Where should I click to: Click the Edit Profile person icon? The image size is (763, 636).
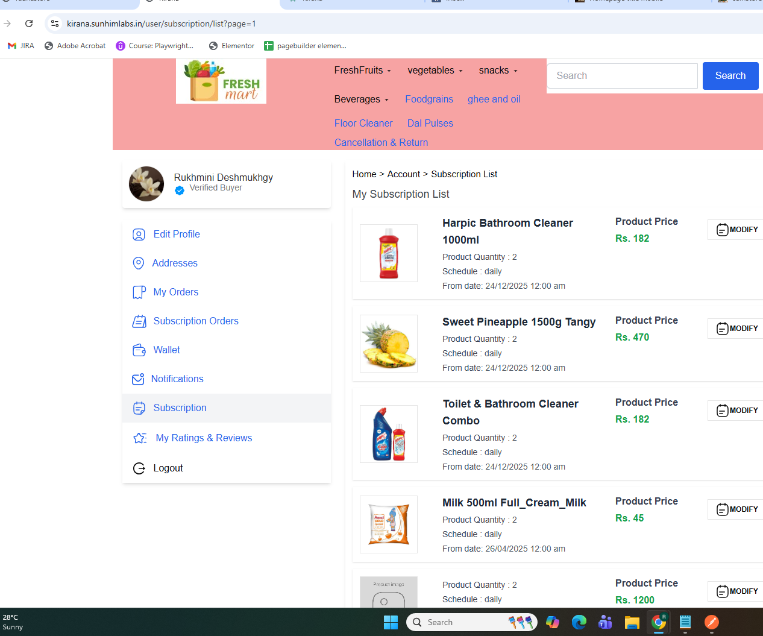pyautogui.click(x=139, y=235)
